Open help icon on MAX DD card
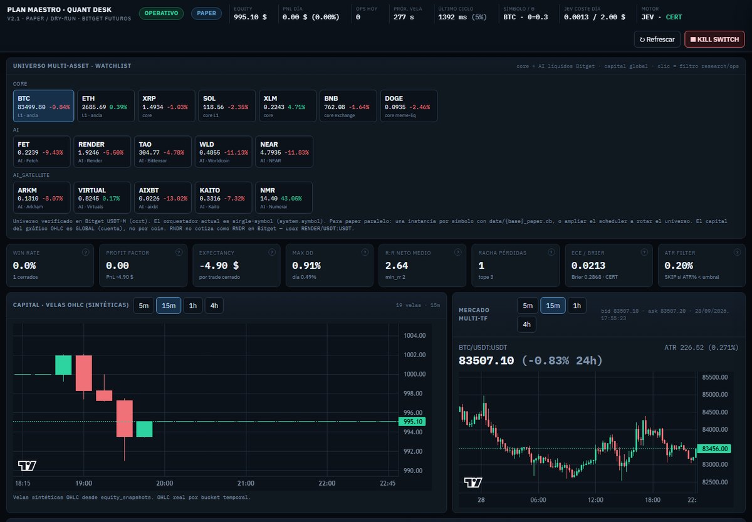 click(365, 253)
